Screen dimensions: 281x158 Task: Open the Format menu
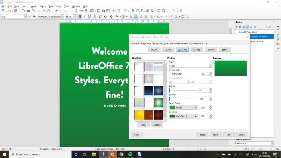tap(33, 6)
